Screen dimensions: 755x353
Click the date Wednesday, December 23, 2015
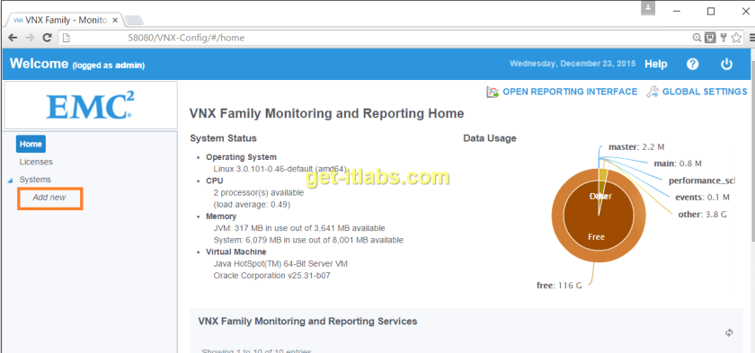(573, 64)
